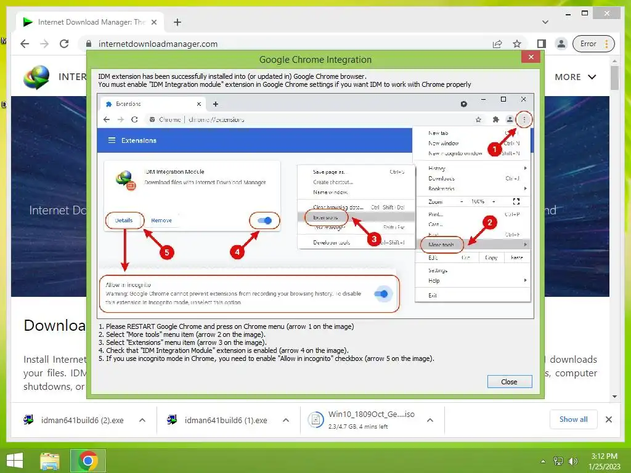Open File Explorer from the taskbar

coord(50,461)
